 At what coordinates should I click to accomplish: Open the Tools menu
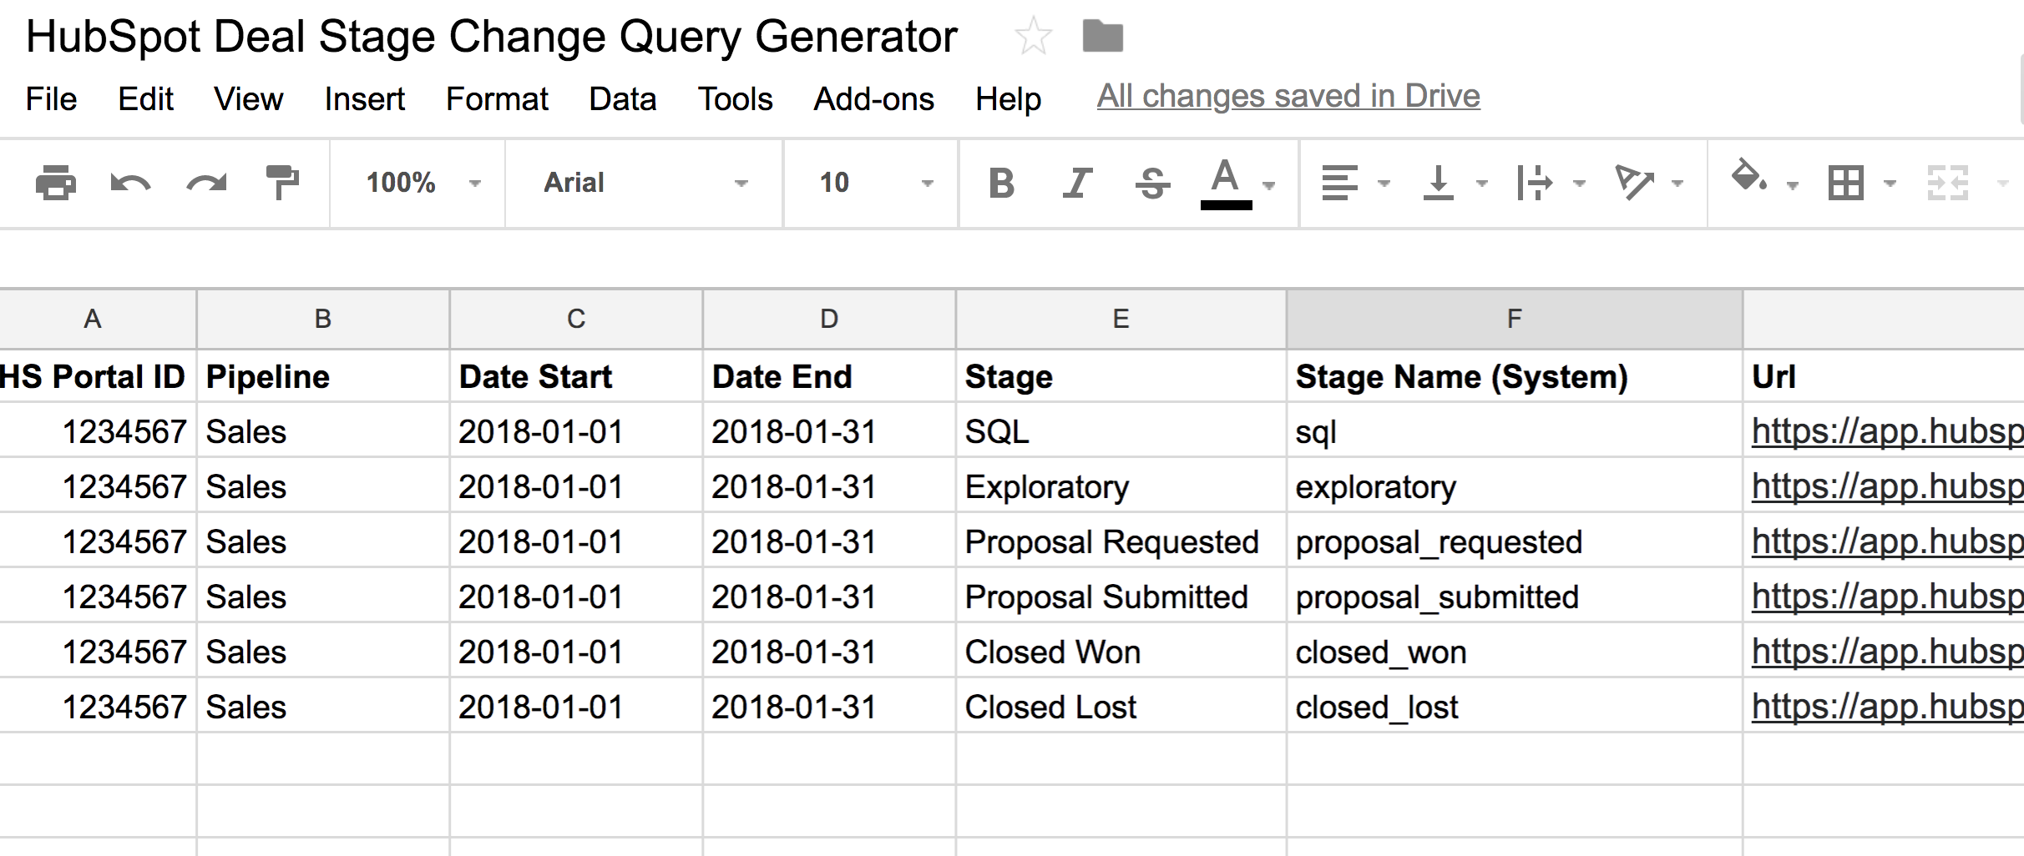(x=735, y=99)
